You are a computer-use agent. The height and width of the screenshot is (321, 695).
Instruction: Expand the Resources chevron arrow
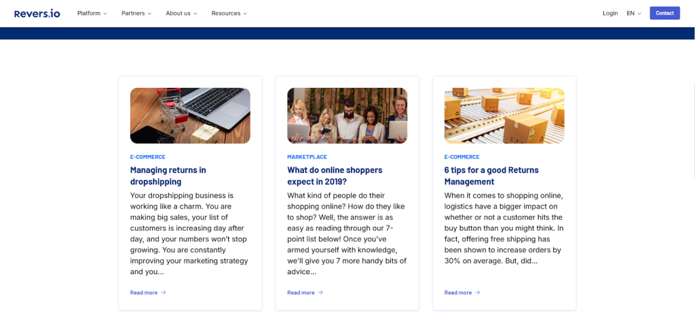coord(244,14)
